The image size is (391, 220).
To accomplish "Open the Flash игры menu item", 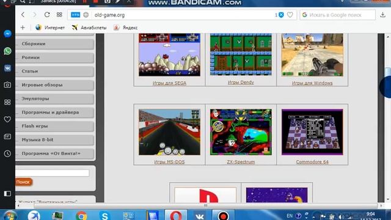I will pyautogui.click(x=55, y=127).
